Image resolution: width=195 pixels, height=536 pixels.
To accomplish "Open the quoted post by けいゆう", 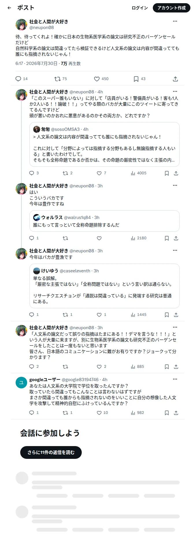I will click(105, 286).
